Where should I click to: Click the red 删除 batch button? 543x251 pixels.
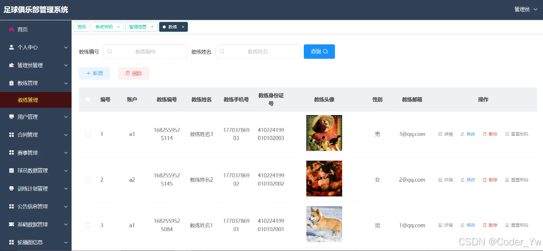pos(134,73)
